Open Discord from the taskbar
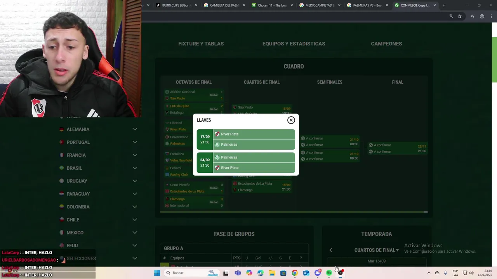Viewport: 497px width, 279px height. coord(318,273)
